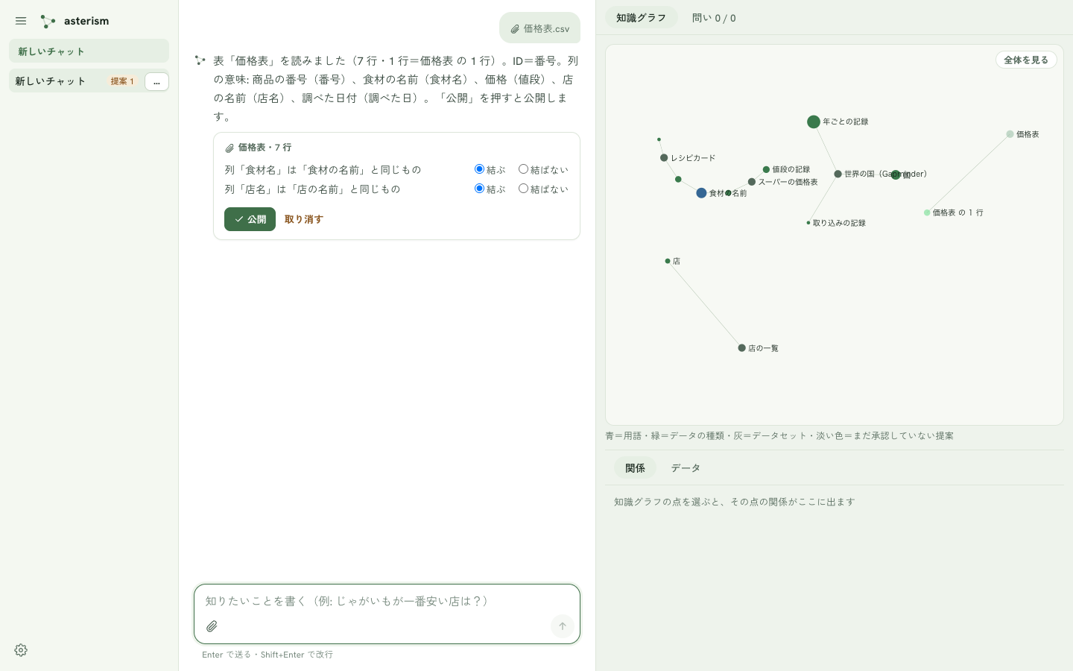Click the 取り消す cancel link

pos(304,219)
